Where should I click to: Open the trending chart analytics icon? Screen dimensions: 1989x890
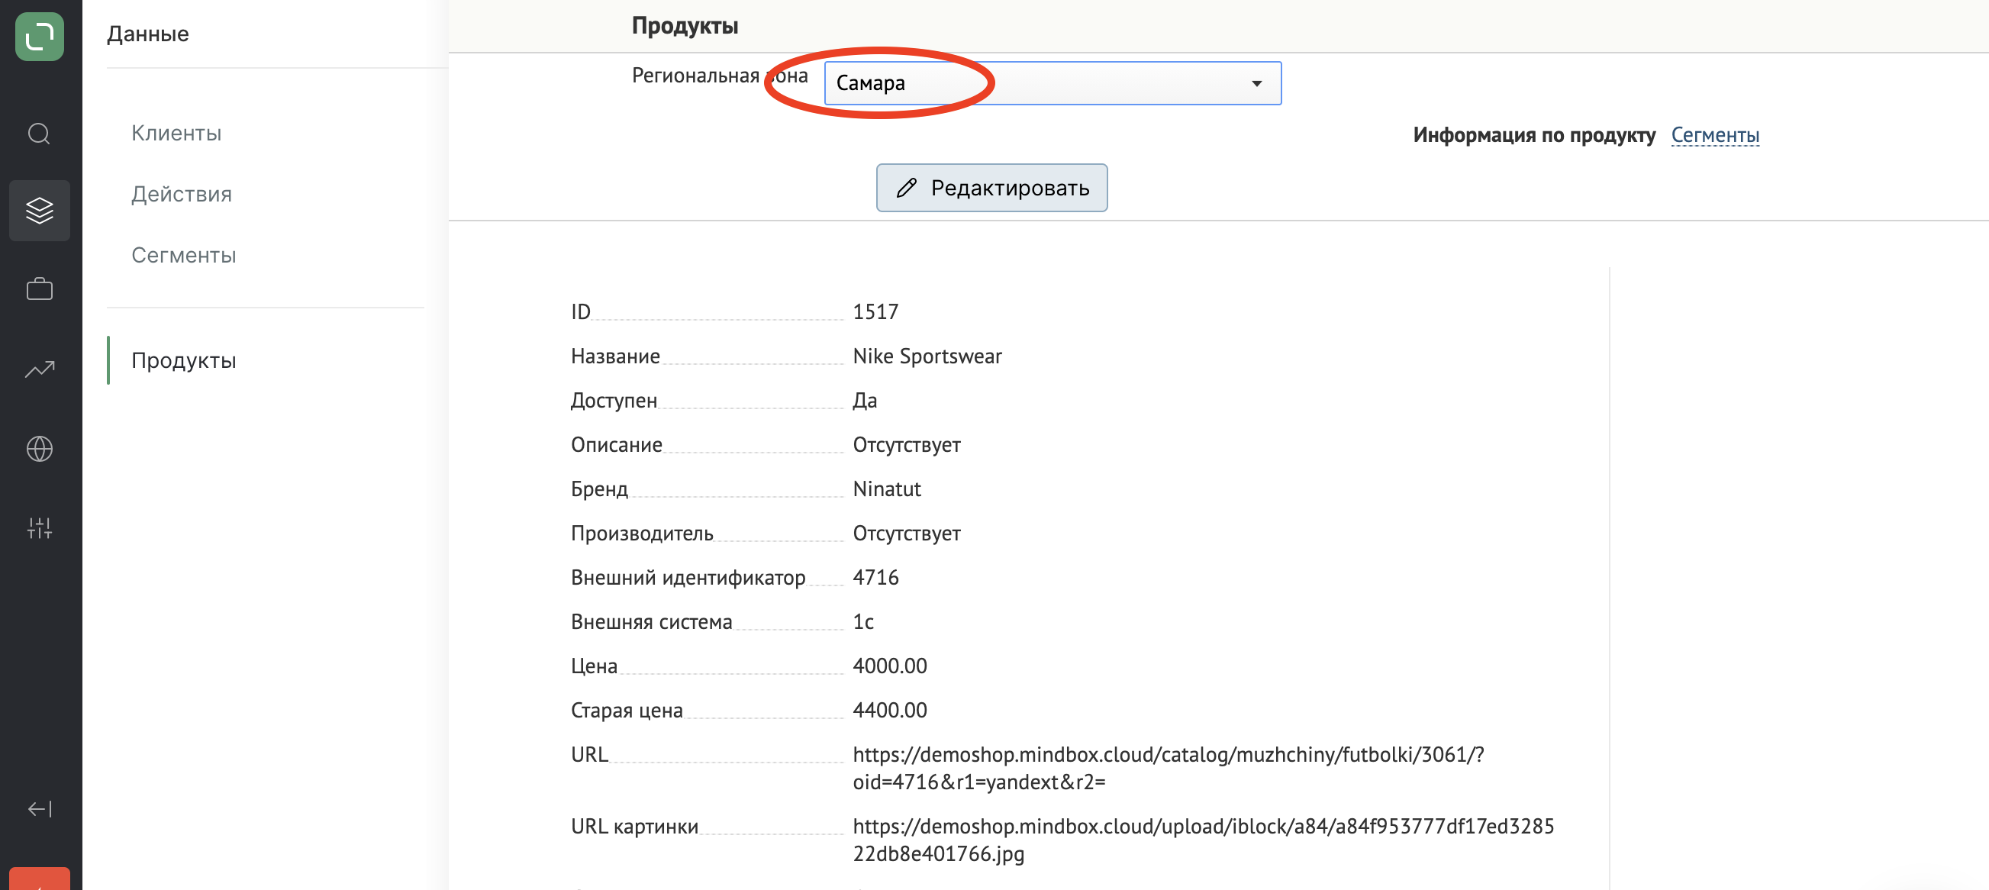tap(40, 369)
